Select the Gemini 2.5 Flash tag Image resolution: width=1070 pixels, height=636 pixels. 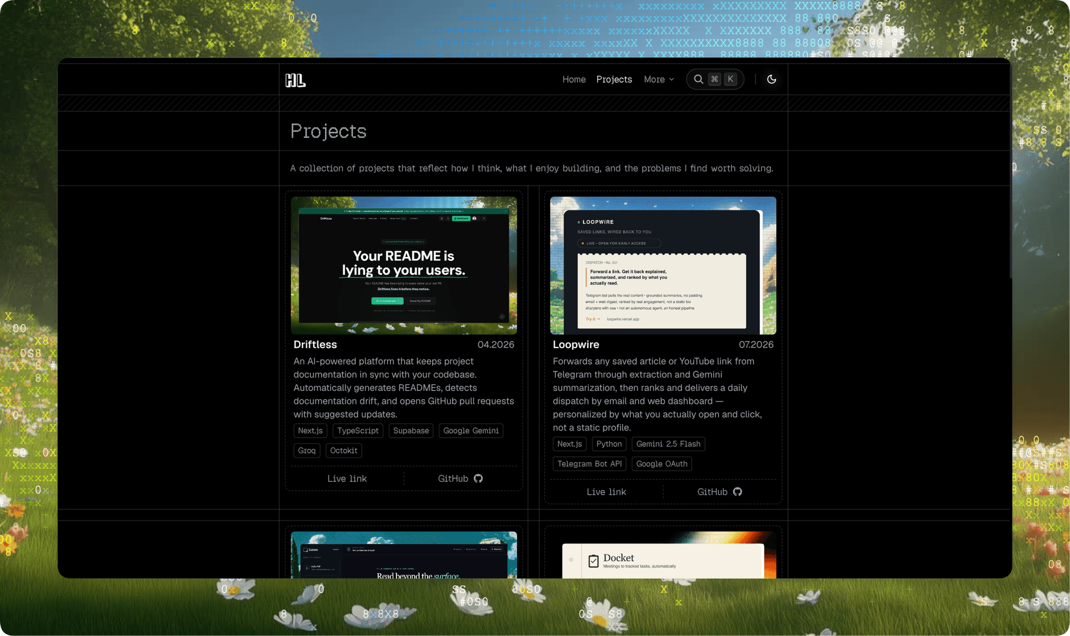(668, 444)
